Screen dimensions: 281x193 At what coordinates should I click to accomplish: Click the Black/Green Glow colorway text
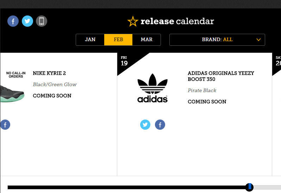pyautogui.click(x=55, y=84)
